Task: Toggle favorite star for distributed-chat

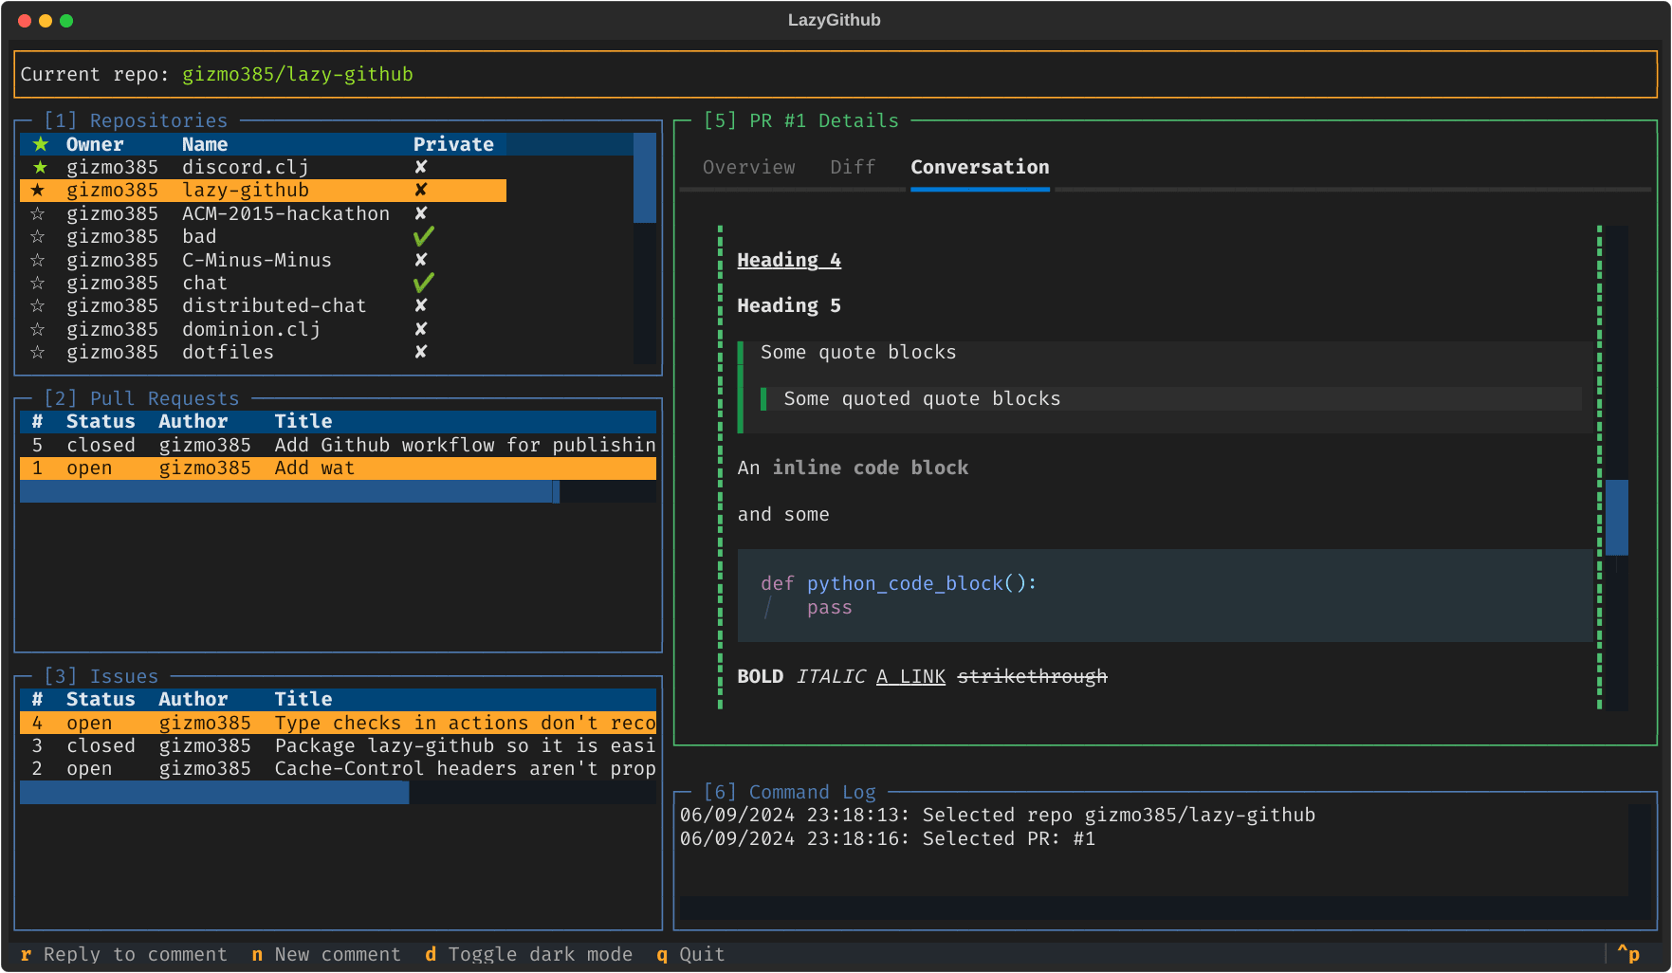Action: 37,305
